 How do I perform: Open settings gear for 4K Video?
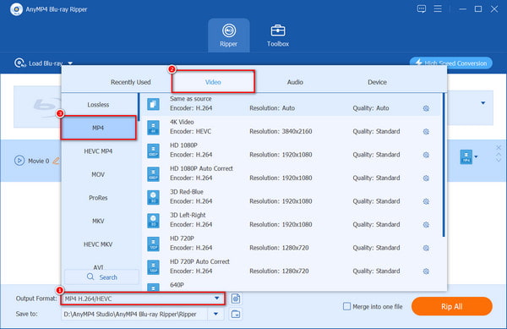(x=426, y=132)
